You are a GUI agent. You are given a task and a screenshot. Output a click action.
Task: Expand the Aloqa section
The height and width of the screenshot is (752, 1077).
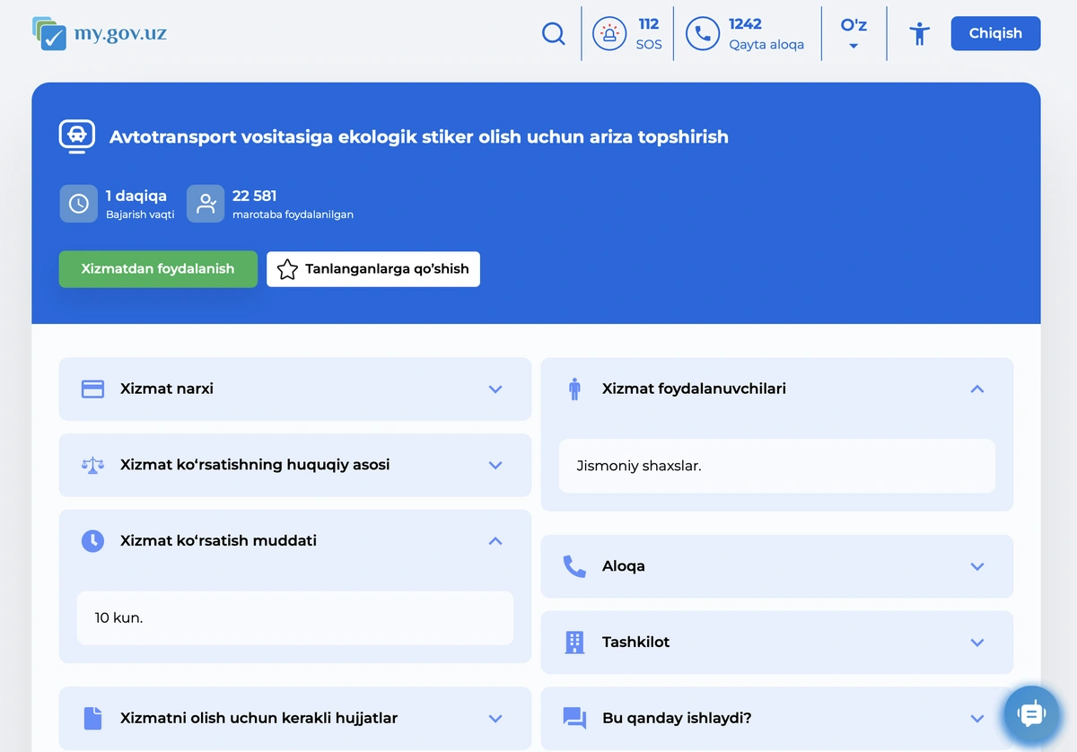(x=977, y=566)
